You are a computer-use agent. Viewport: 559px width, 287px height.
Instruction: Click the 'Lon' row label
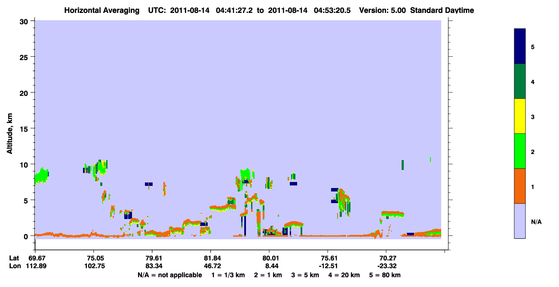tap(15, 266)
